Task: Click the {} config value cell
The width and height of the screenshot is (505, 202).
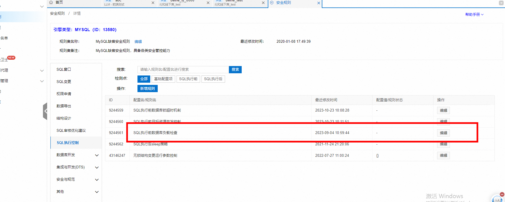Action: tap(377, 156)
